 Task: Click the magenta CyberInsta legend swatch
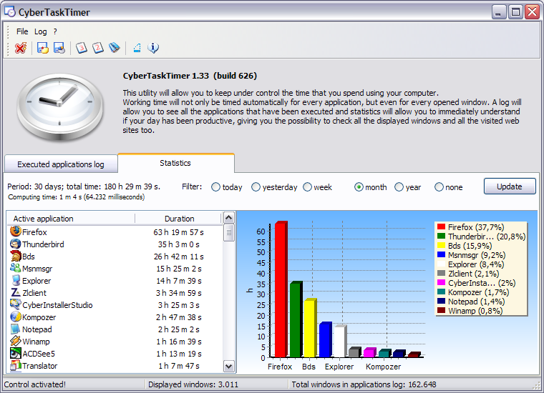(442, 282)
